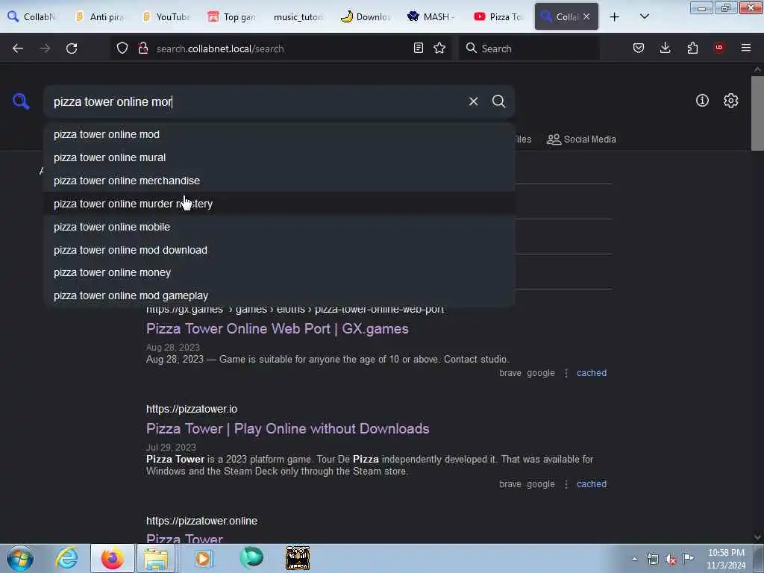Click the muted volume tray icon
The width and height of the screenshot is (764, 573).
(x=671, y=560)
